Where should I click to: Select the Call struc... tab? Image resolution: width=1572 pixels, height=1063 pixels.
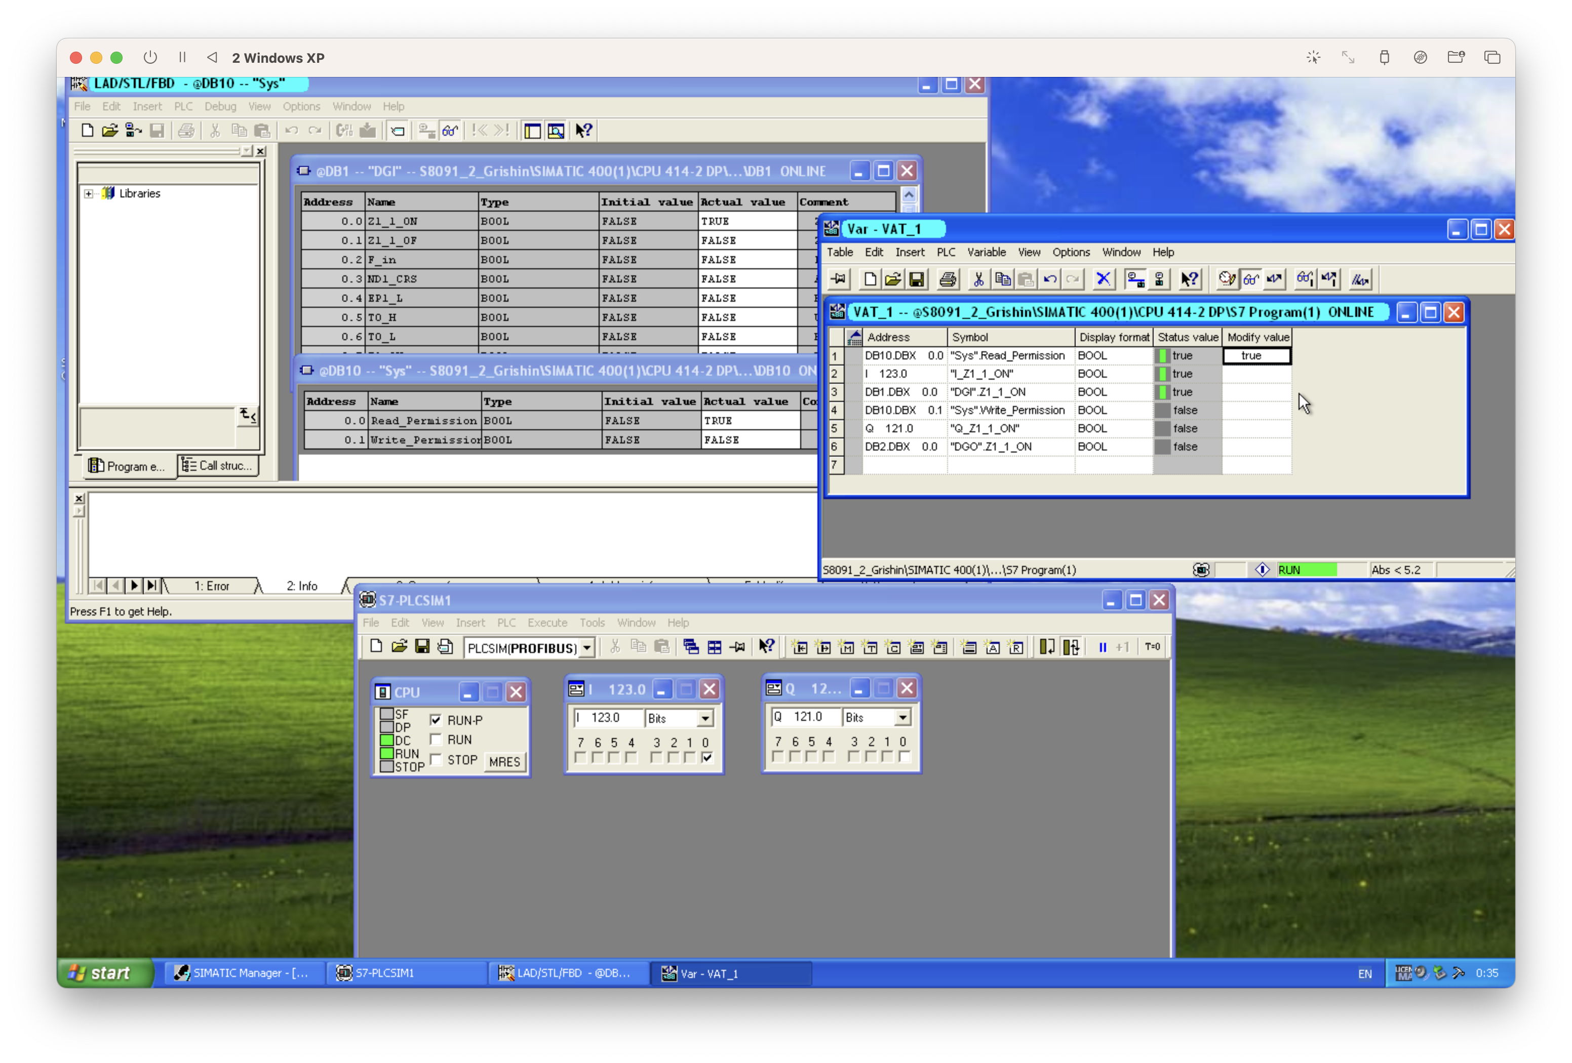pos(218,465)
